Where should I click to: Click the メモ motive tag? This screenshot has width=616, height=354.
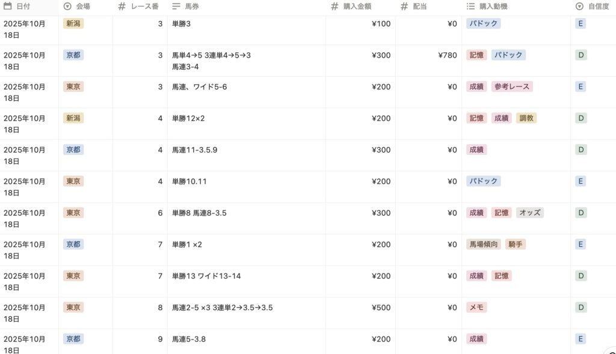click(x=476, y=308)
